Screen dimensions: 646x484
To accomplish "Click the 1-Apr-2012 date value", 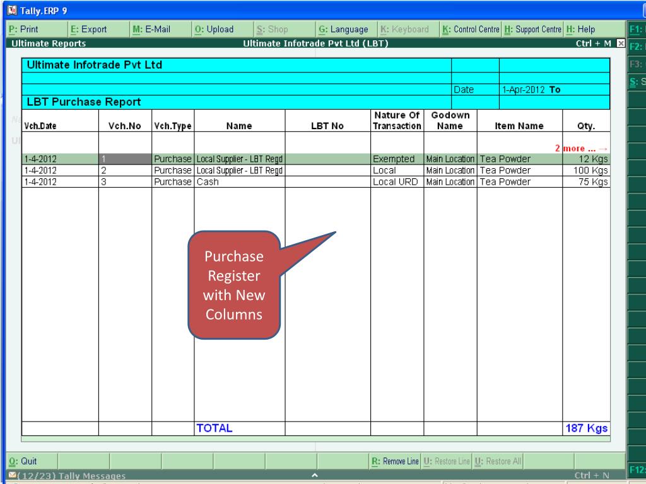I will 523,89.
